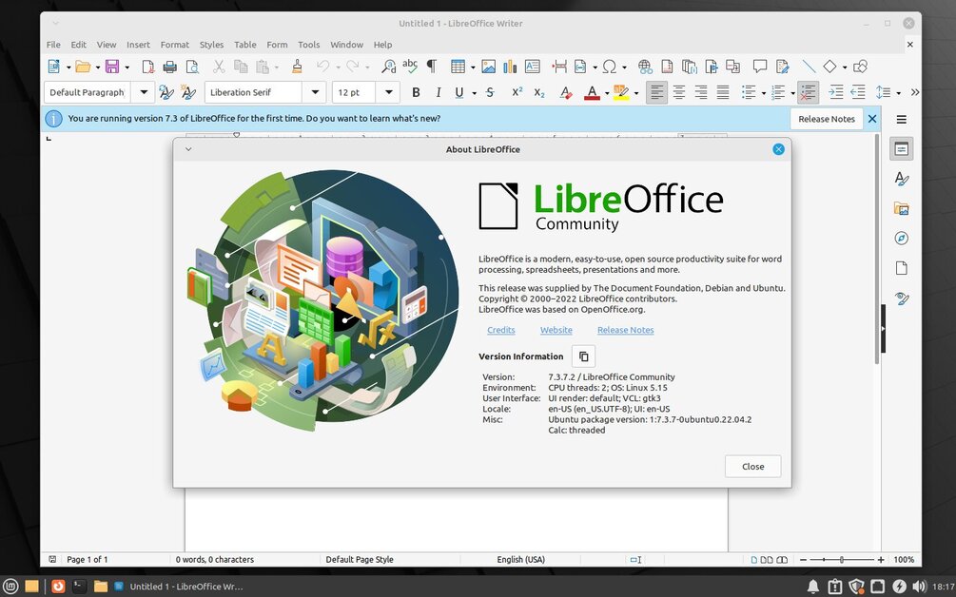Insert Chart toolbar icon
The width and height of the screenshot is (956, 597).
pyautogui.click(x=510, y=67)
